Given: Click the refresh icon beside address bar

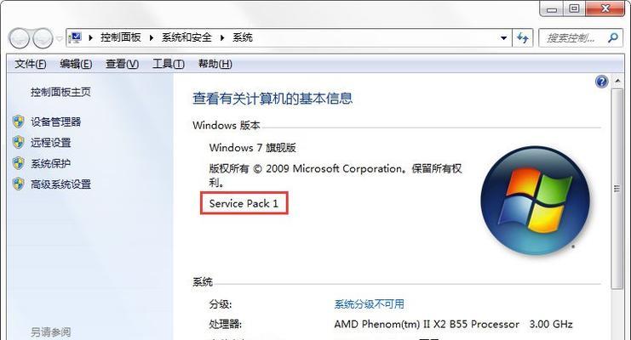Looking at the screenshot, I should pos(523,38).
